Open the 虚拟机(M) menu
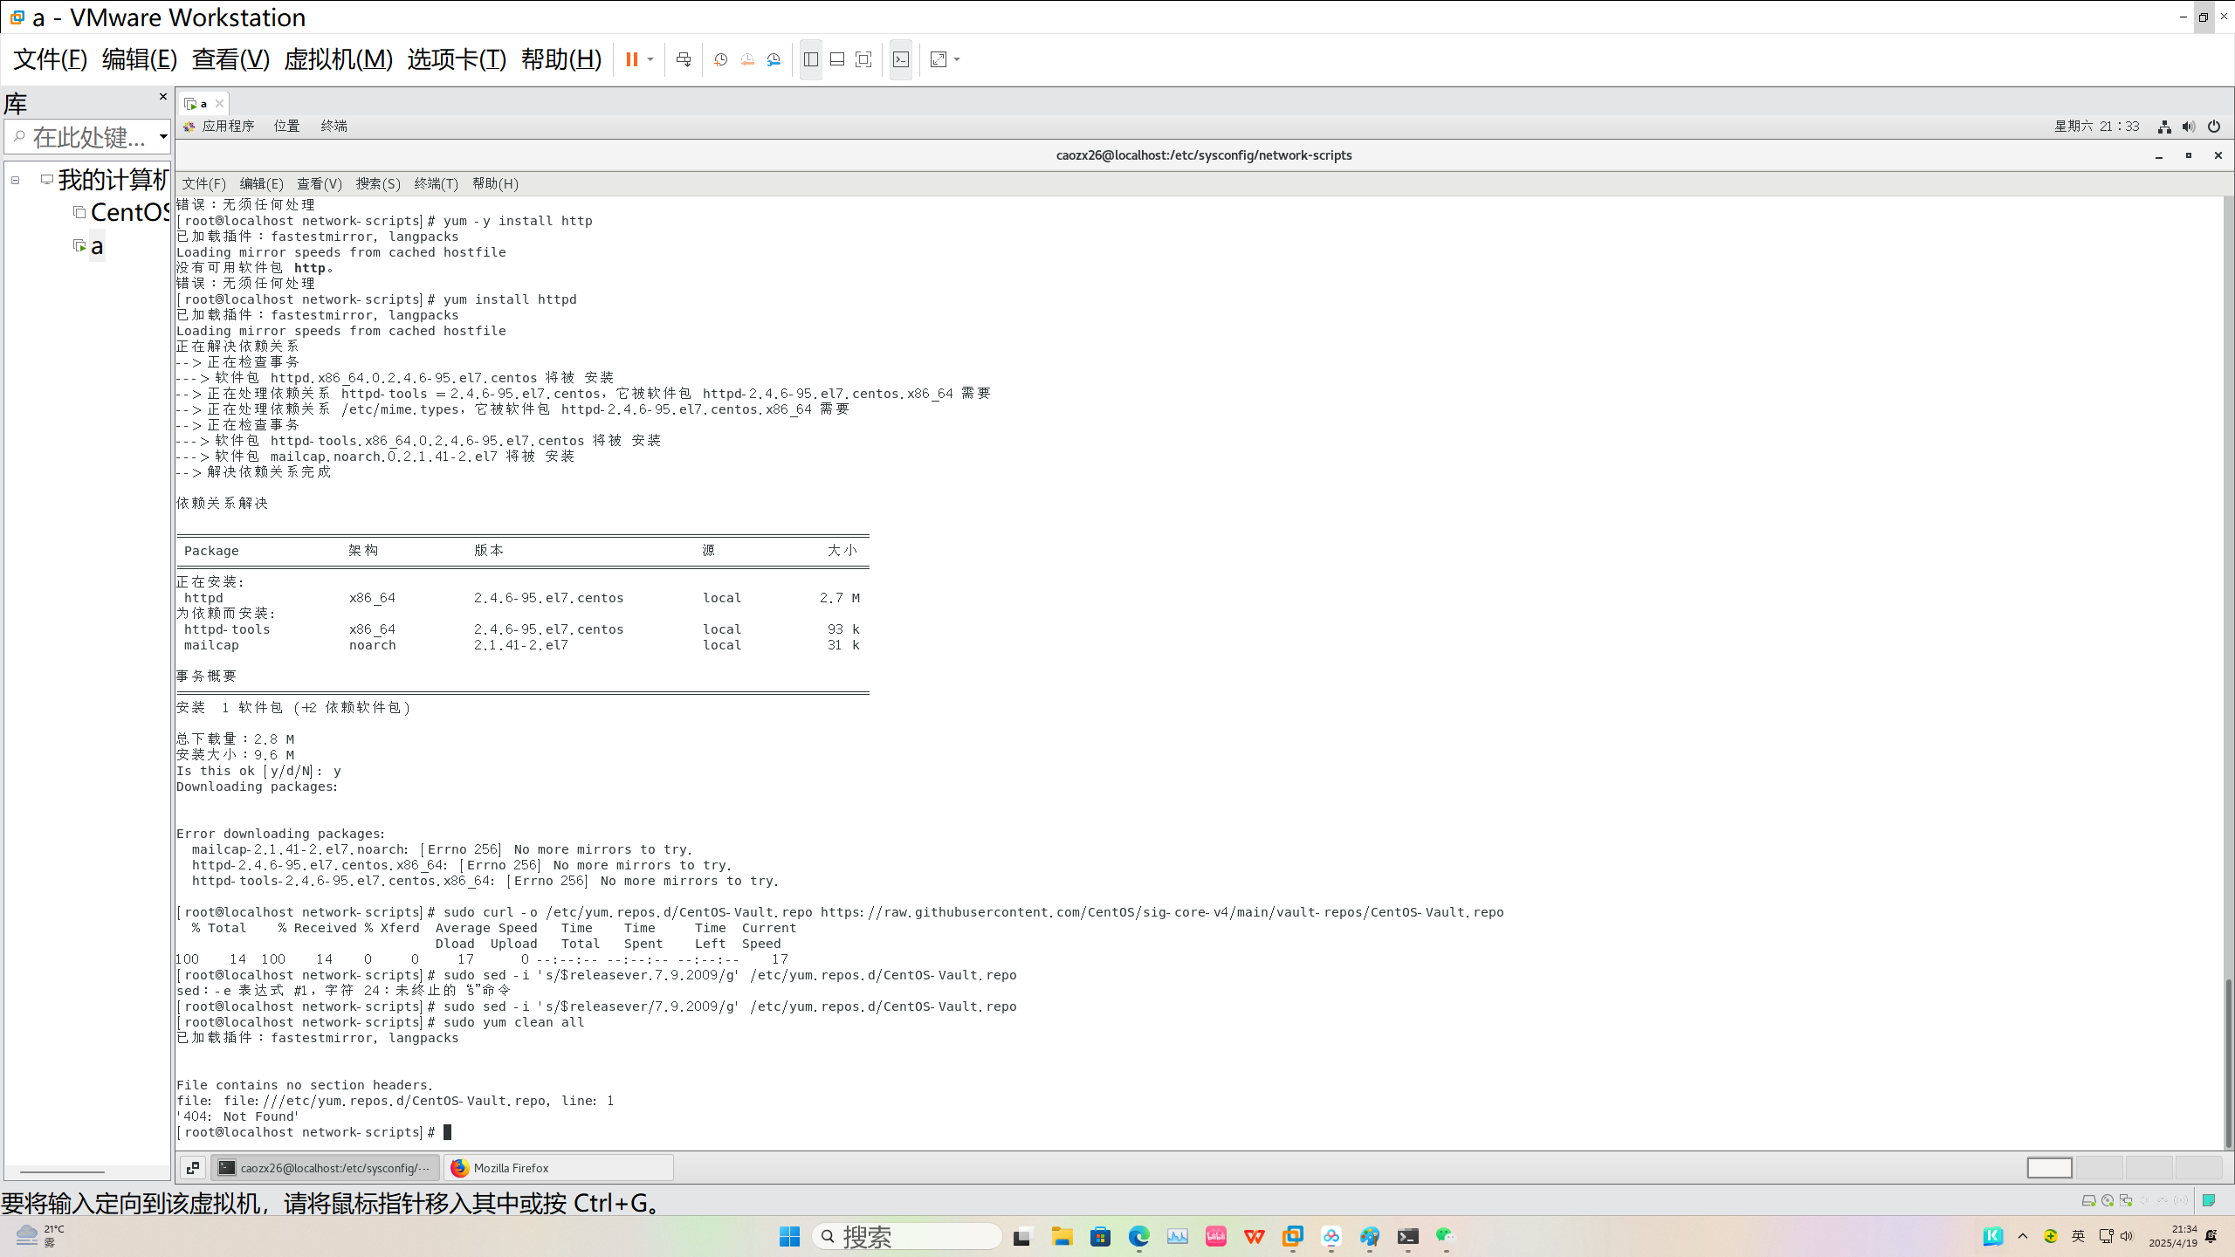 tap(338, 59)
